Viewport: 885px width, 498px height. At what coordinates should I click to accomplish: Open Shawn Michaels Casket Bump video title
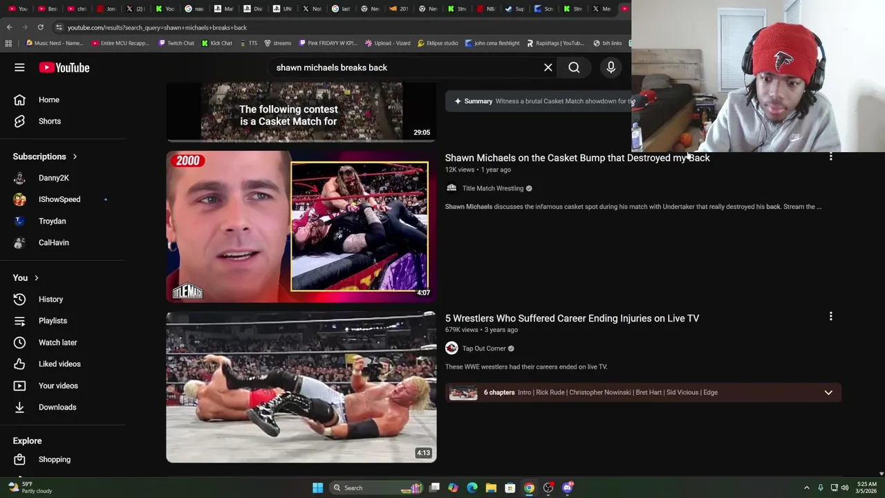(x=577, y=158)
